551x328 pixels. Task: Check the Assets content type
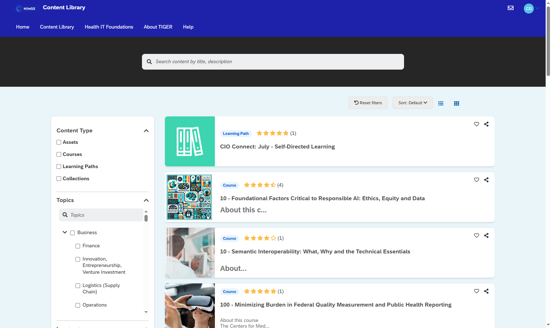click(x=59, y=142)
